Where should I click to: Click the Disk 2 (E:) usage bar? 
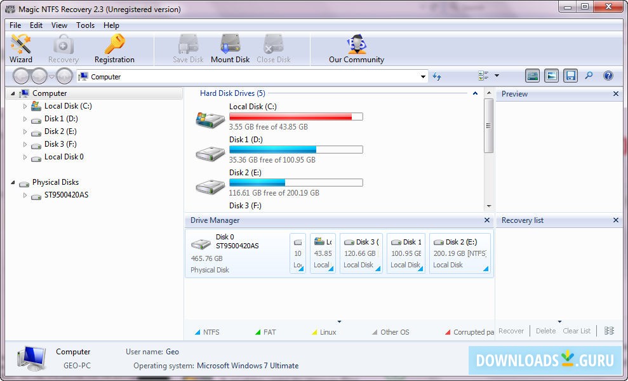296,183
